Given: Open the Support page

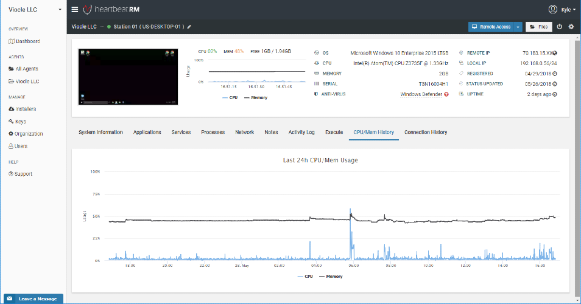Looking at the screenshot, I should (21, 174).
